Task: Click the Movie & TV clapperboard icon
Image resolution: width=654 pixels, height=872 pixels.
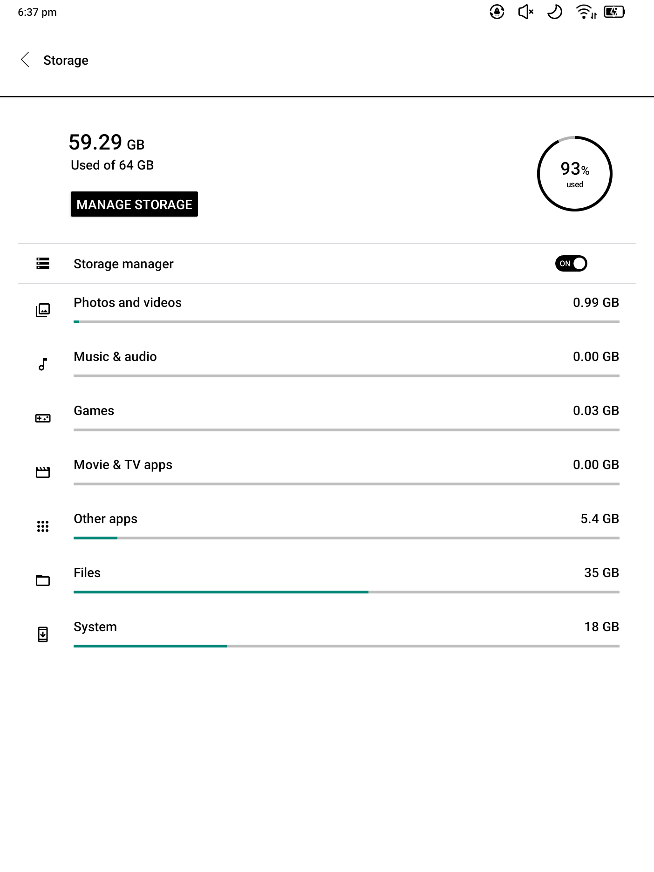Action: tap(43, 472)
